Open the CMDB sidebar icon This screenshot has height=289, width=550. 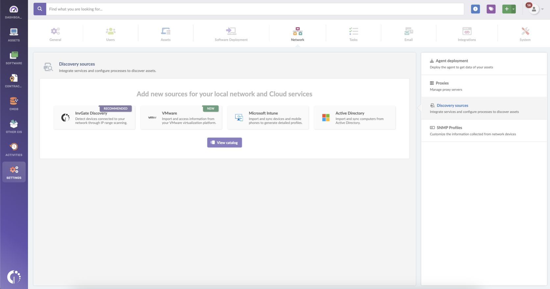(13, 104)
